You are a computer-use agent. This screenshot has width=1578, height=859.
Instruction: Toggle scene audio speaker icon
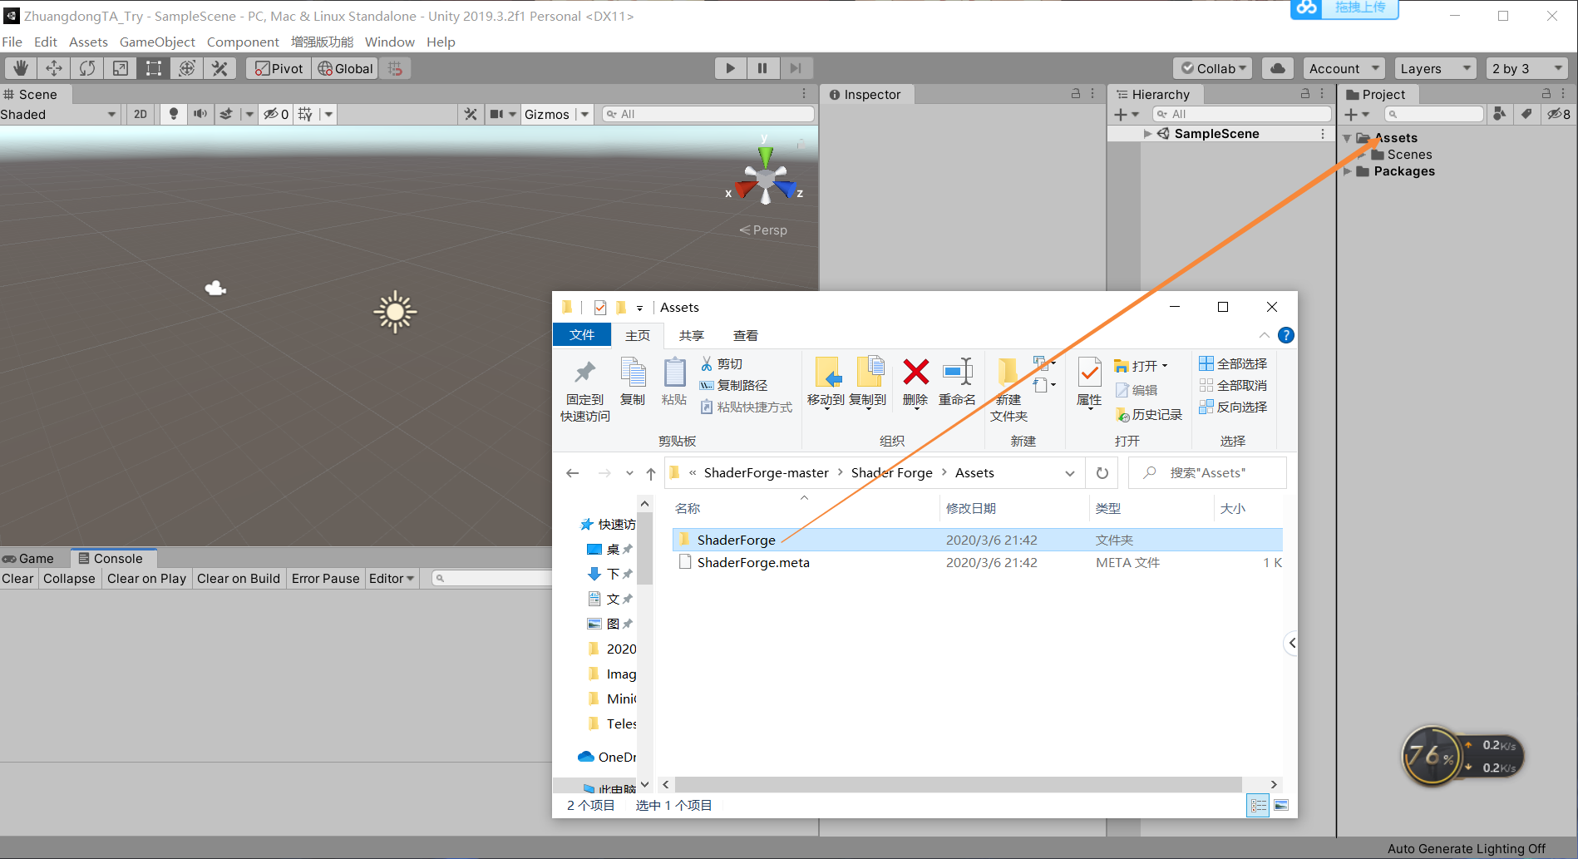(200, 114)
